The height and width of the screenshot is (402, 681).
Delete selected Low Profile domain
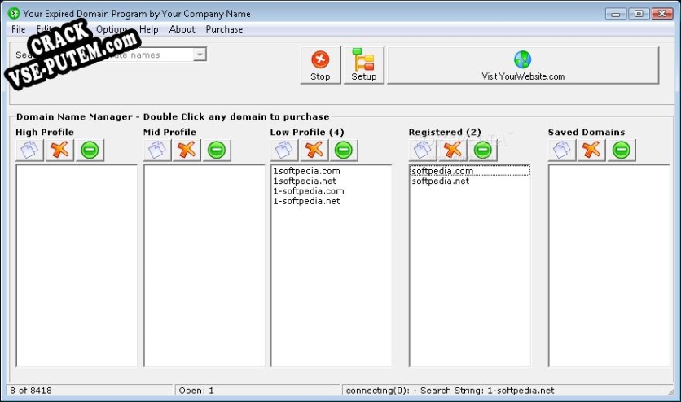pyautogui.click(x=314, y=150)
